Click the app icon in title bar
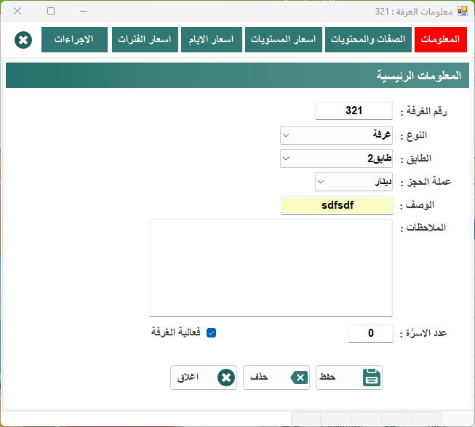 click(x=463, y=11)
